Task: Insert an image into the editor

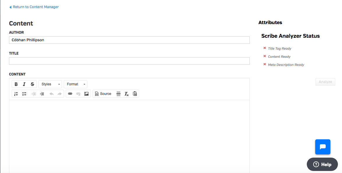Action: coord(86,94)
